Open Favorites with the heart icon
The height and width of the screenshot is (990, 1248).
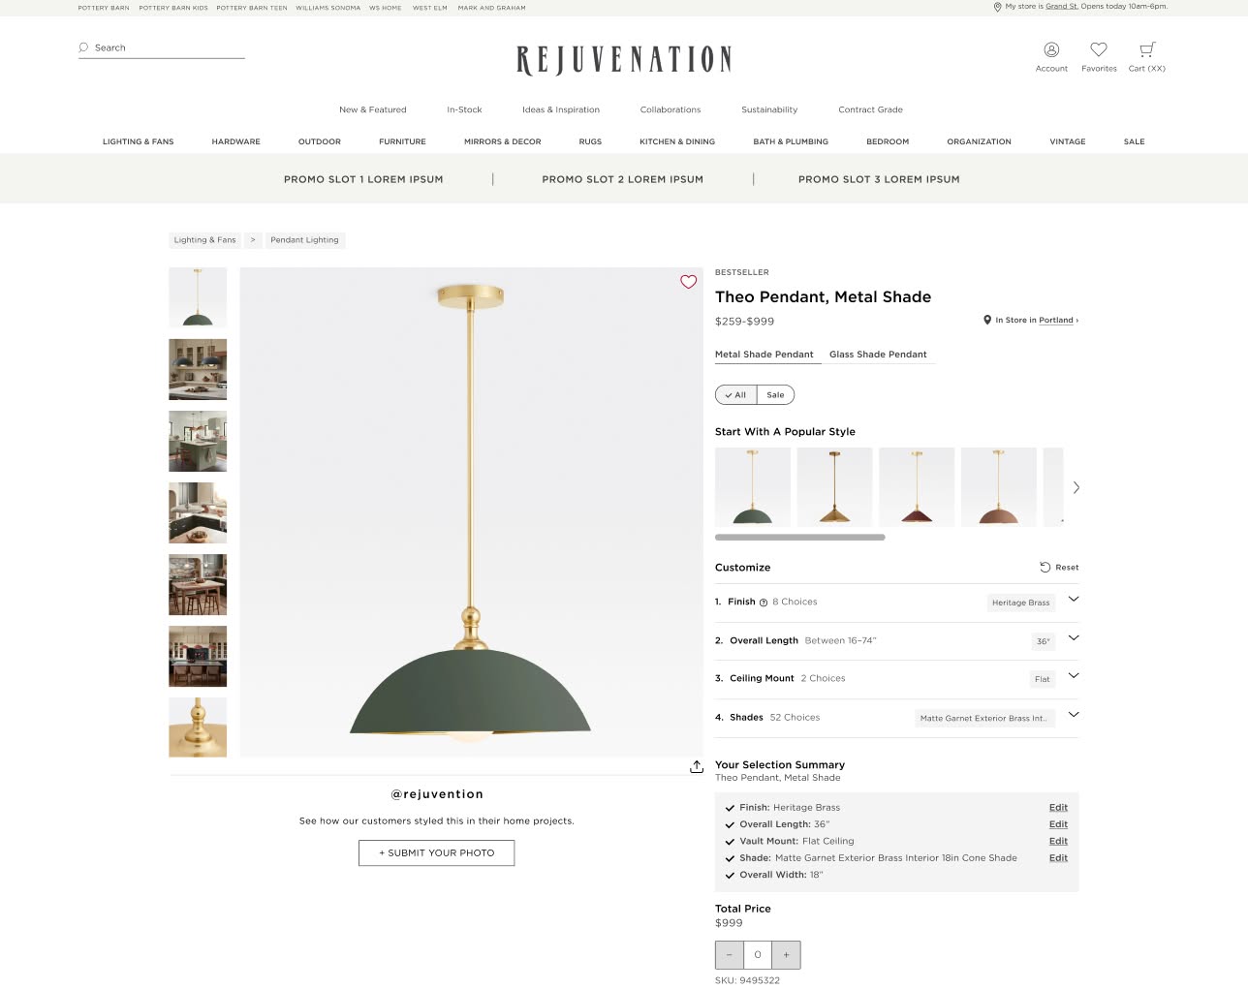(1099, 48)
